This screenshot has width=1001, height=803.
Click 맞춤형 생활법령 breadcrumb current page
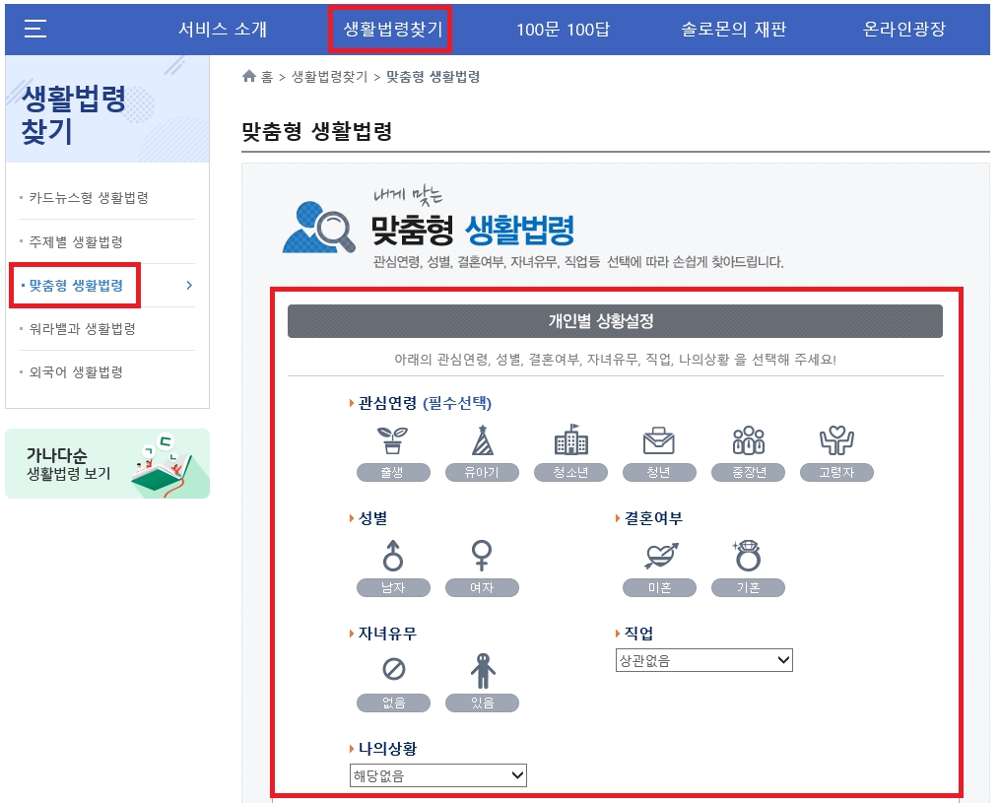(x=433, y=77)
